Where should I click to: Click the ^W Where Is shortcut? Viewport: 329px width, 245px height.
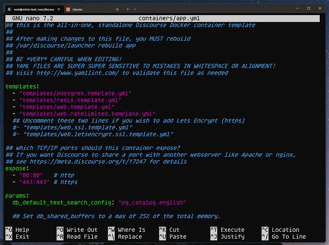coord(127,230)
